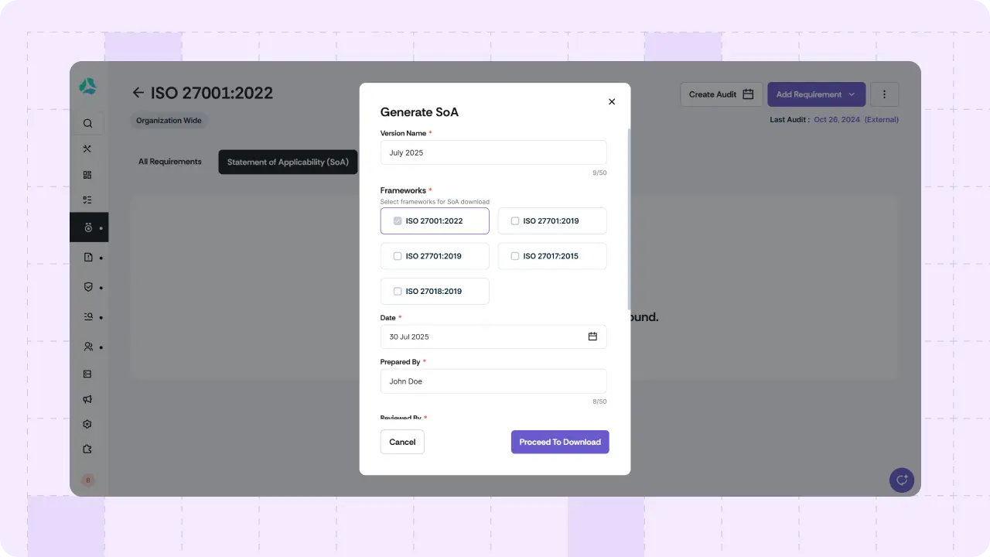The height and width of the screenshot is (557, 990).
Task: Focus the Prepared By input field
Action: (x=493, y=381)
